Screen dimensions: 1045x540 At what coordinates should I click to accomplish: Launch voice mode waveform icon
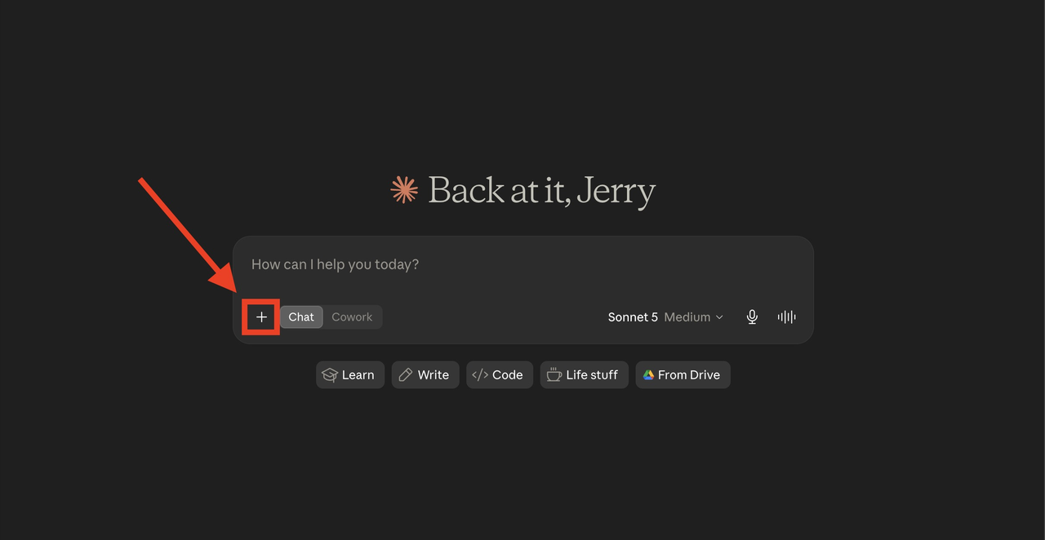pyautogui.click(x=786, y=317)
